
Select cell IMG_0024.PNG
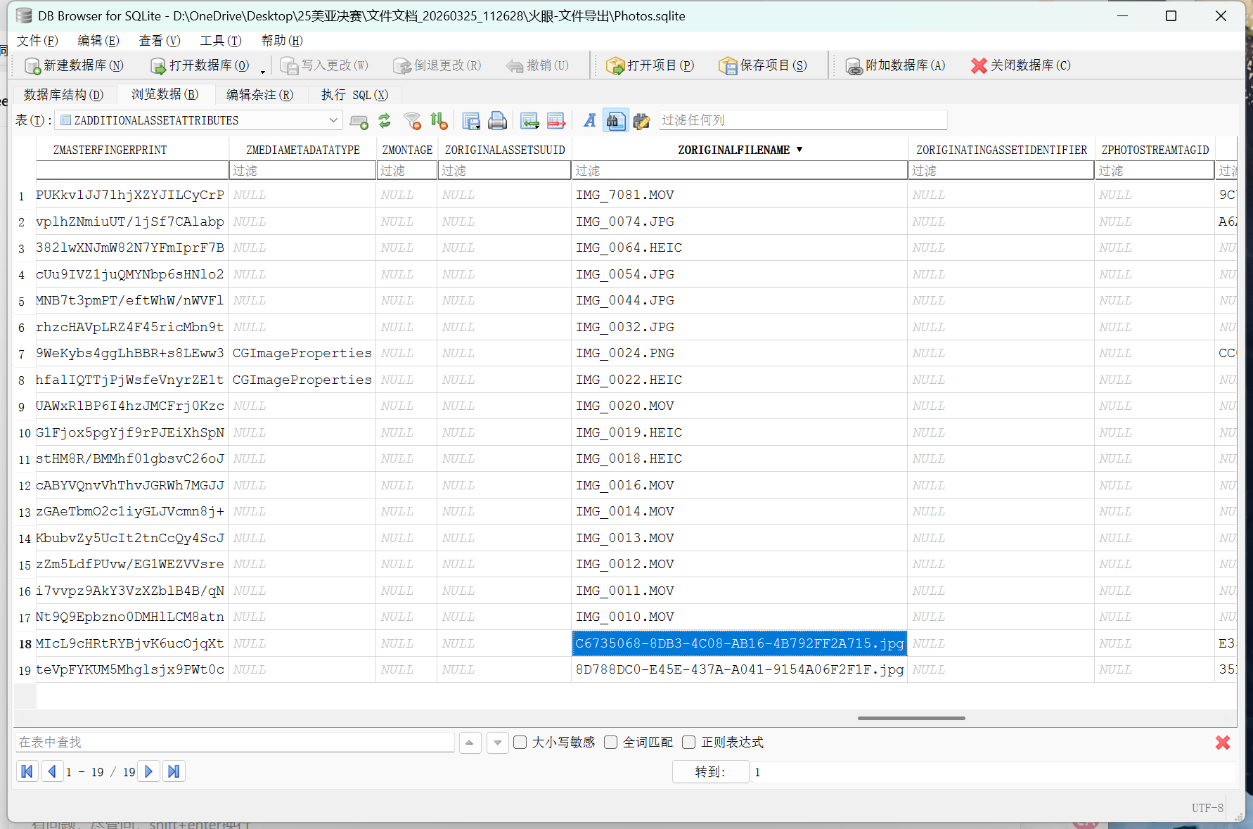tap(740, 353)
